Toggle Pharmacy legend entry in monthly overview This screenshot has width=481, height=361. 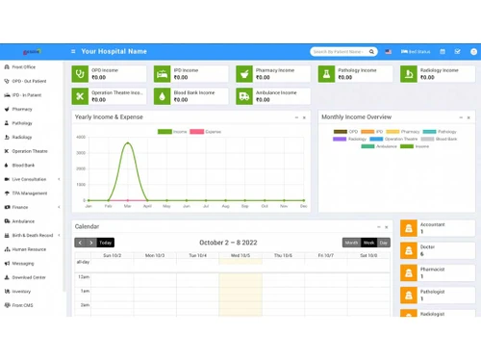(x=403, y=132)
